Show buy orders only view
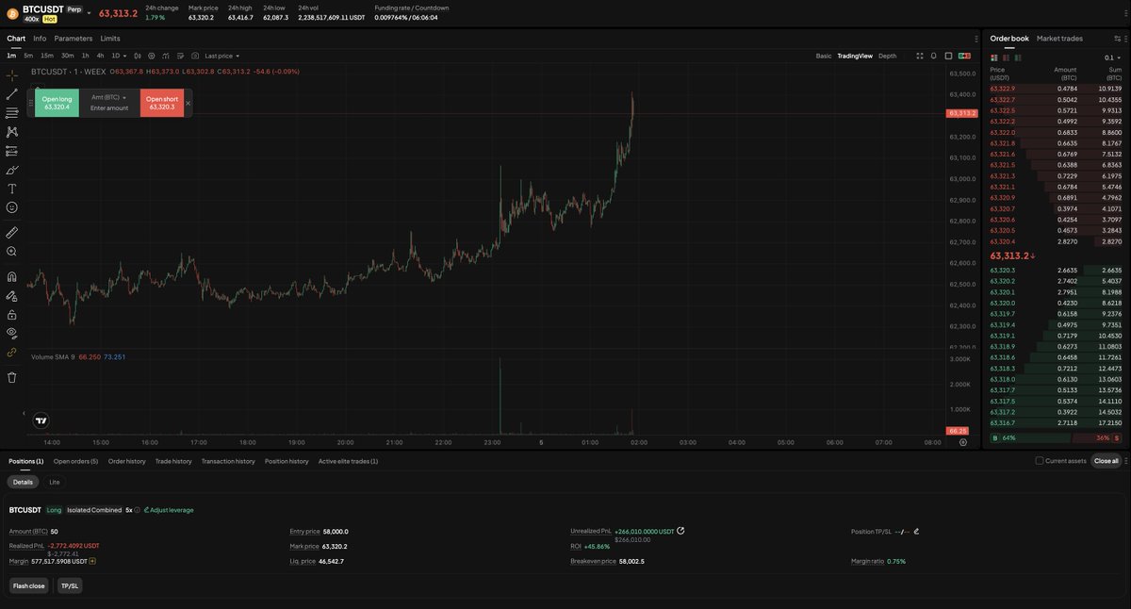The image size is (1131, 609). (x=1018, y=58)
